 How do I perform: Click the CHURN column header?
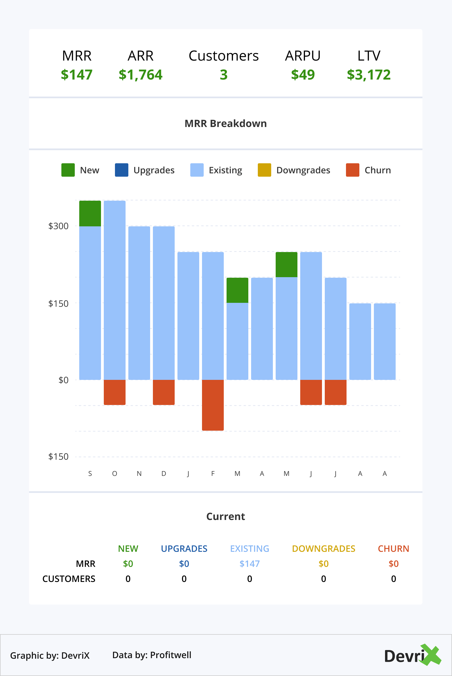[394, 548]
